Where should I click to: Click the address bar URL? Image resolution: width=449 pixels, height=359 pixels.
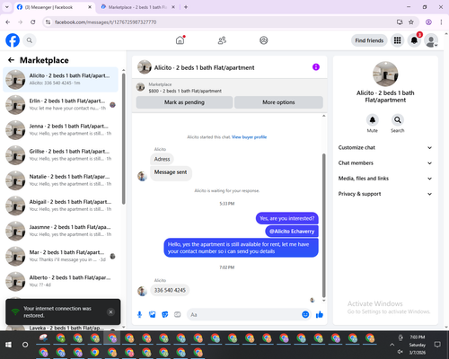pyautogui.click(x=106, y=22)
